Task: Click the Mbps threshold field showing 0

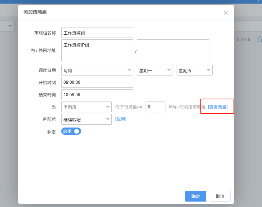Action: click(155, 107)
